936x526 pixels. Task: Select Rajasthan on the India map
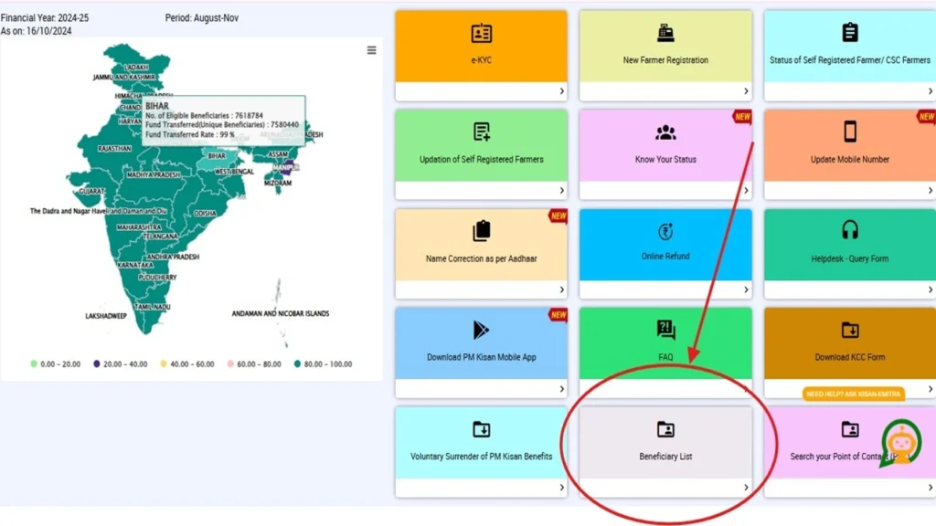point(114,149)
